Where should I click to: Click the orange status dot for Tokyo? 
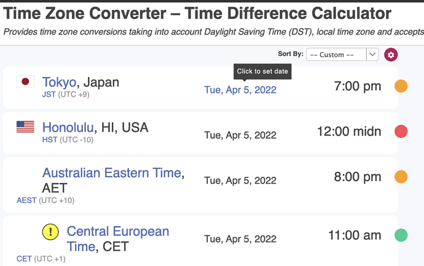click(x=401, y=86)
